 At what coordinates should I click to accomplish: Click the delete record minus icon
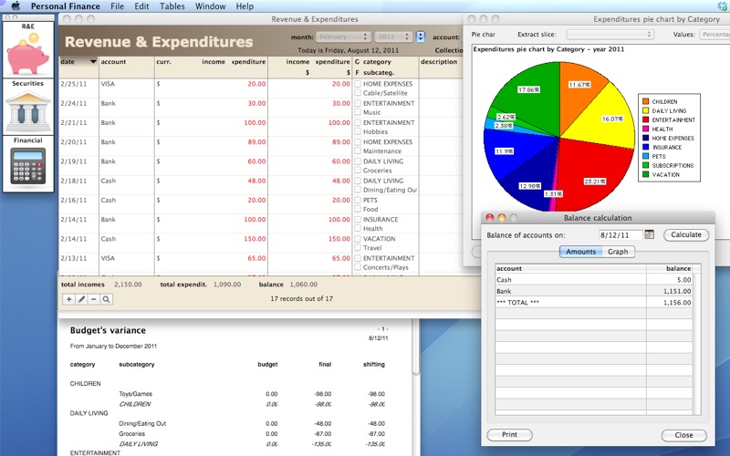click(94, 299)
